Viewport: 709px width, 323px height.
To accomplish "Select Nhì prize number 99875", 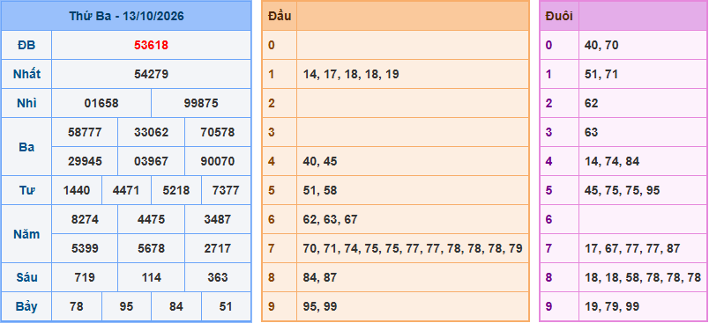I will pyautogui.click(x=201, y=103).
